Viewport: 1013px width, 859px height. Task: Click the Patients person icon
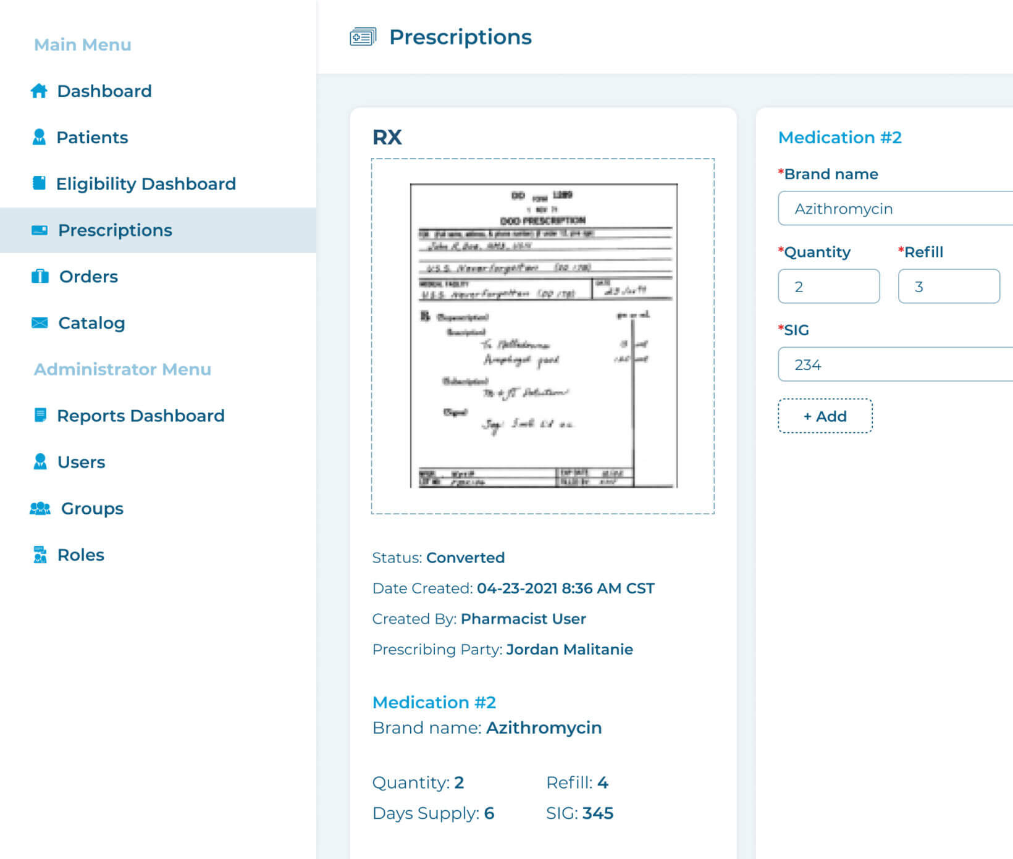pos(39,136)
